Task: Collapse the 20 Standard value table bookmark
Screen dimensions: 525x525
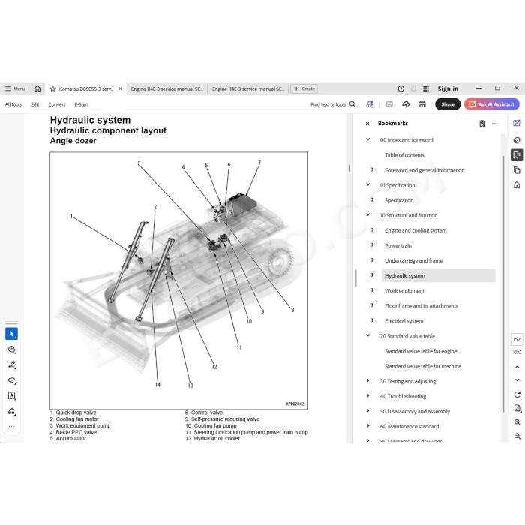Action: click(x=367, y=335)
